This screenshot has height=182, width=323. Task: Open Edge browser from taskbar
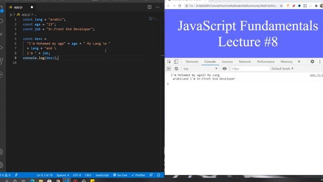point(32,180)
